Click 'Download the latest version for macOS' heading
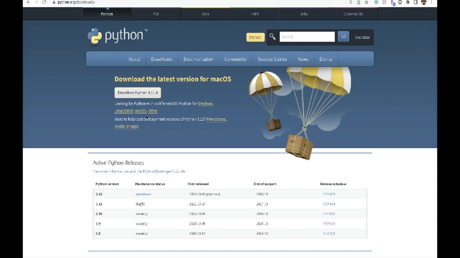460x258 pixels. (x=173, y=79)
